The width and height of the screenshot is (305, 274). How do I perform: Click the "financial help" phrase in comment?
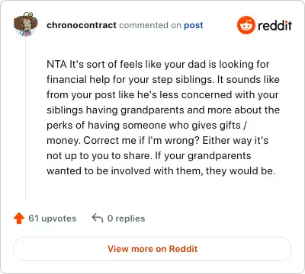[x=79, y=79]
